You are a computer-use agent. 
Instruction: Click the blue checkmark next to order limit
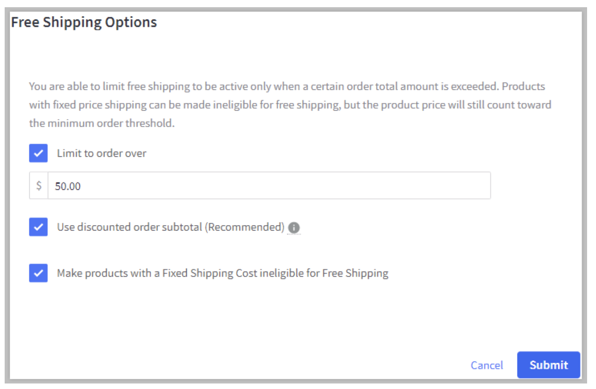click(38, 153)
